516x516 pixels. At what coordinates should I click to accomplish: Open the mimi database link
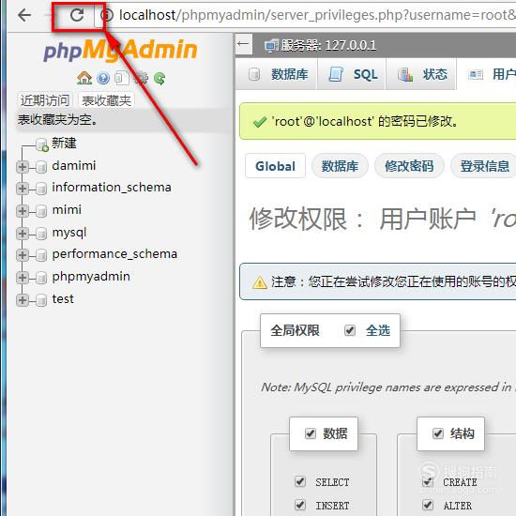67,209
